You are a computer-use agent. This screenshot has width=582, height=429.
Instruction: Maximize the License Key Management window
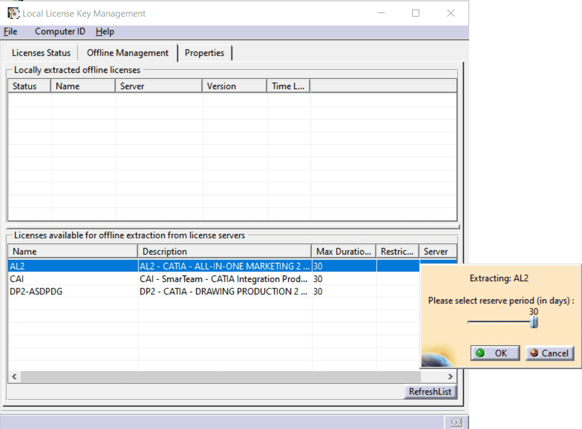(x=416, y=13)
